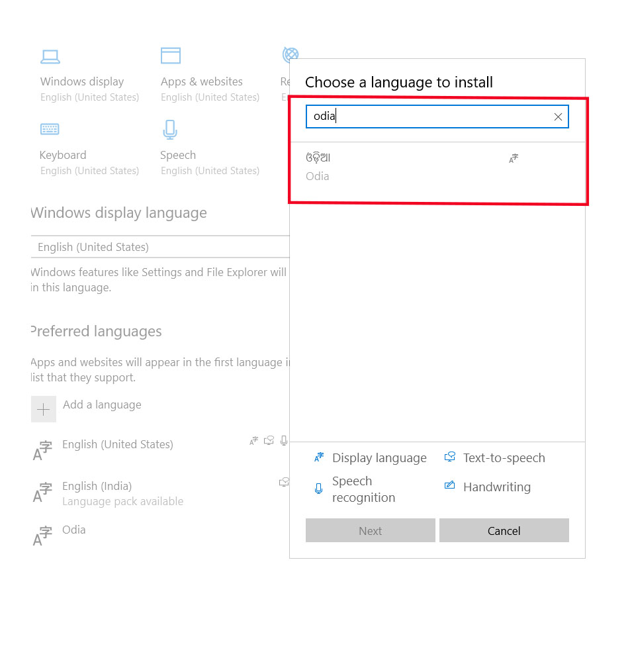Clear the language search box with X
The width and height of the screenshot is (630, 666).
(558, 117)
